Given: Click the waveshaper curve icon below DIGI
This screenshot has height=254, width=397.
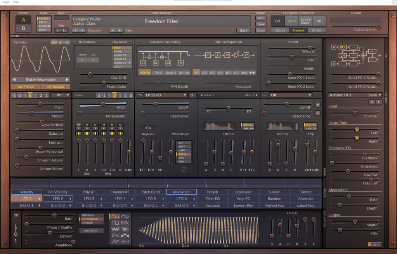Looking at the screenshot, I should point(184,170).
